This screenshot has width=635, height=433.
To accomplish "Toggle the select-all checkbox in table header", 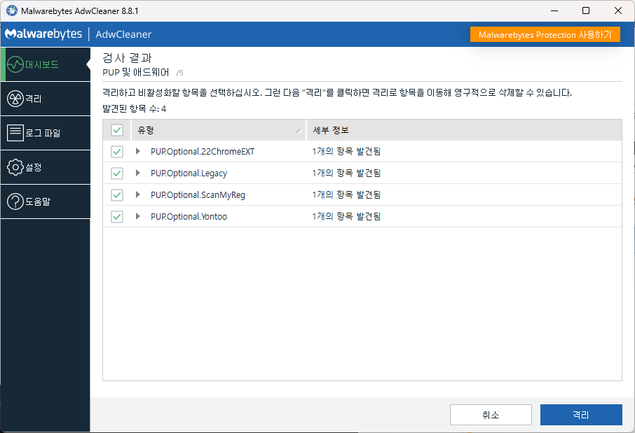I will coord(117,130).
